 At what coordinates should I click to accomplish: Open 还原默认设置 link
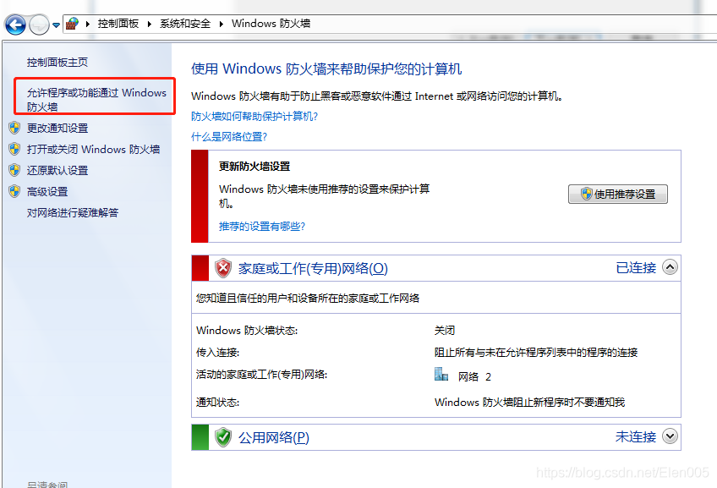(x=57, y=170)
